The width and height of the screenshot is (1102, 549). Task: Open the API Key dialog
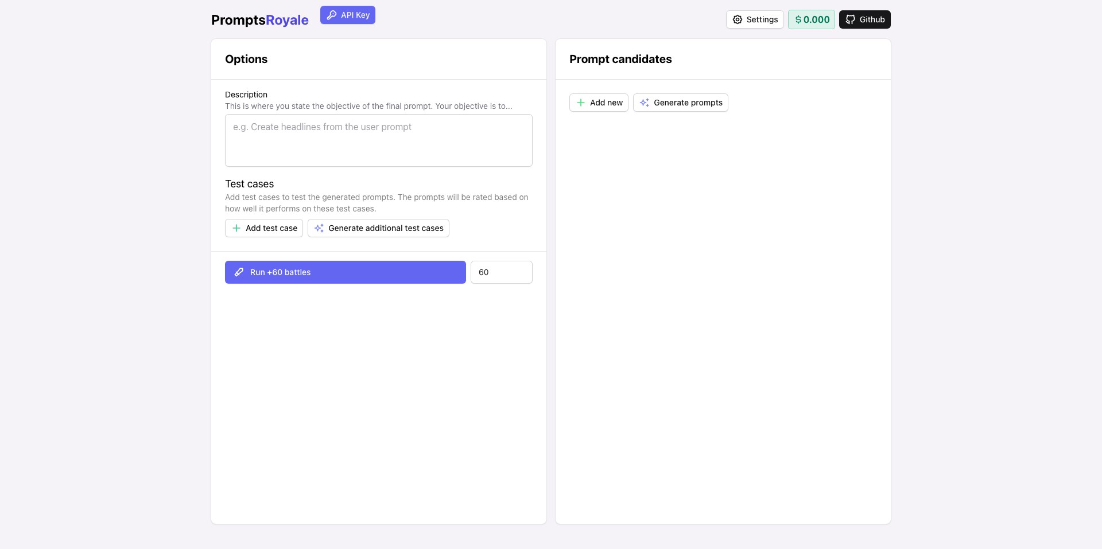(x=347, y=15)
